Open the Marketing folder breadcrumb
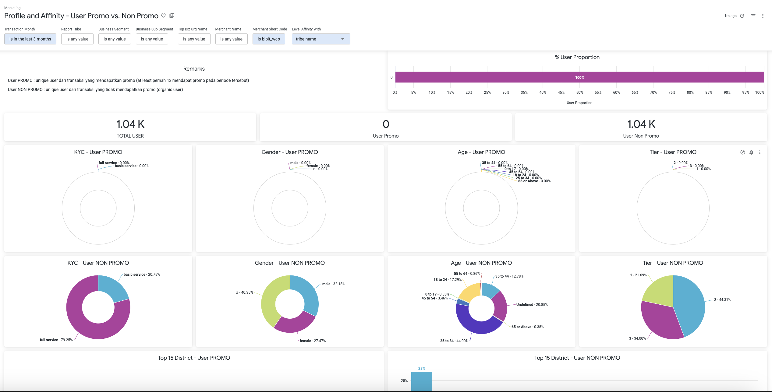 12,8
